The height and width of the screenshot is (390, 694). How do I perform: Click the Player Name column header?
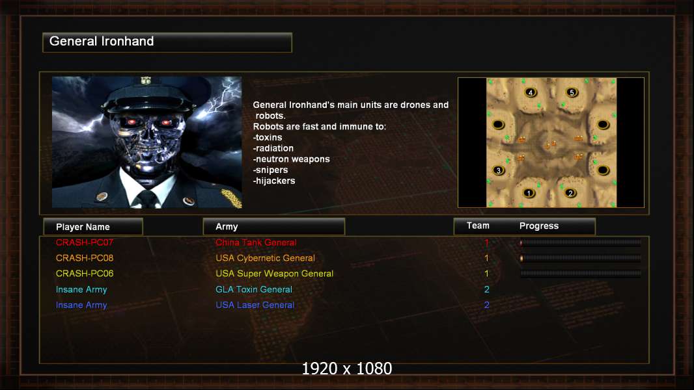[x=93, y=227]
